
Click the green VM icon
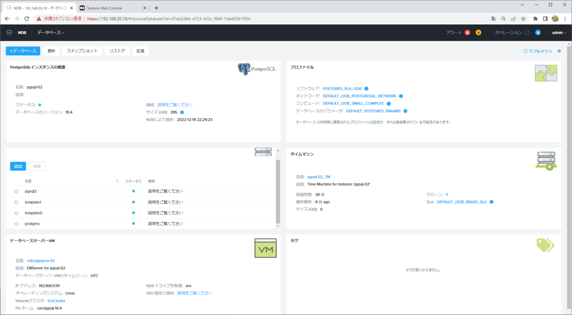[x=266, y=248]
